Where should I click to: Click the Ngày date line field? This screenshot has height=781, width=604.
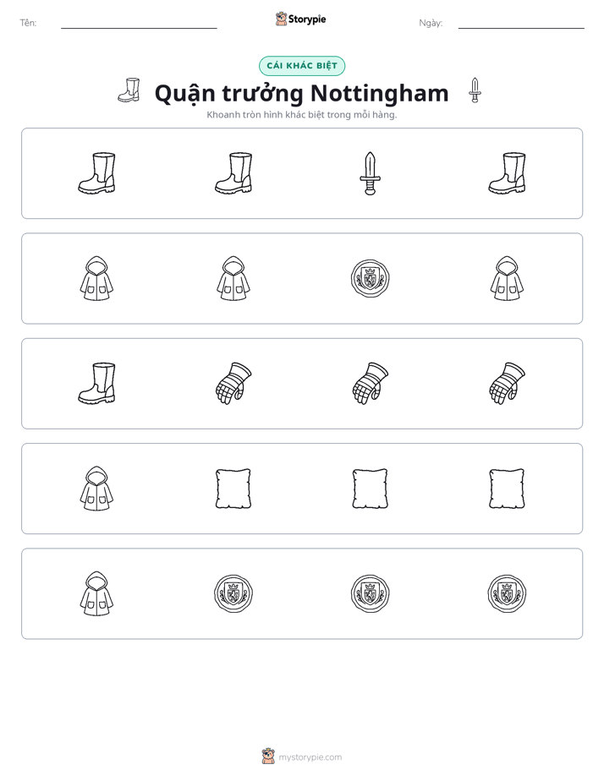coord(521,23)
